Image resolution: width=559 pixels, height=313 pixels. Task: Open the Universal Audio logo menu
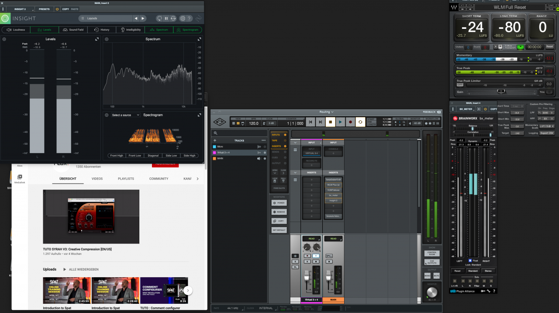click(220, 122)
